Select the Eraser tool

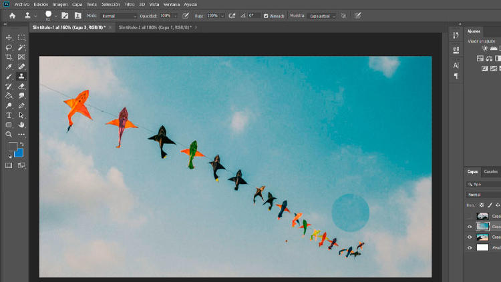(x=21, y=86)
